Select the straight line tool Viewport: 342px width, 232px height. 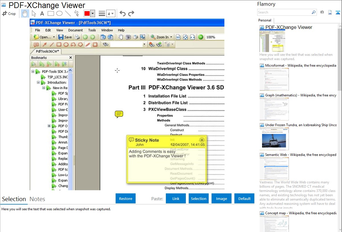pyautogui.click(x=68, y=13)
